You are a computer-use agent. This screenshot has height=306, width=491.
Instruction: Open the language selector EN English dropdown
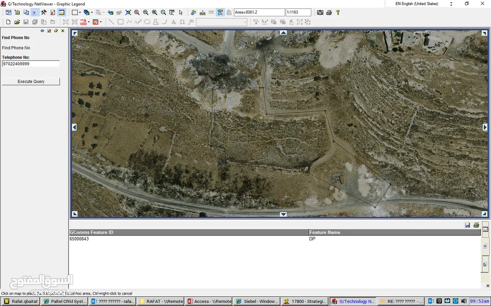451,4
